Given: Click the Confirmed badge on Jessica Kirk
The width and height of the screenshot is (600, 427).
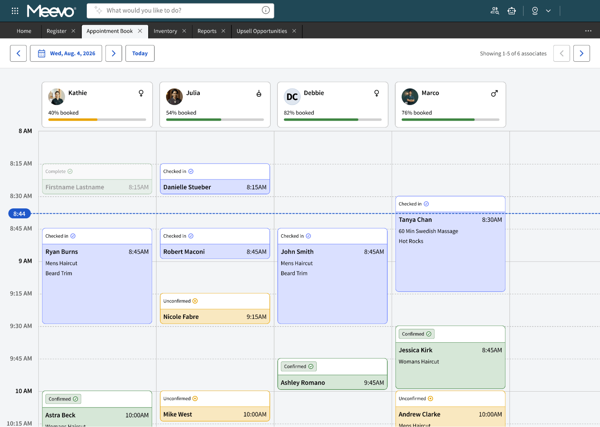Looking at the screenshot, I should tap(416, 334).
